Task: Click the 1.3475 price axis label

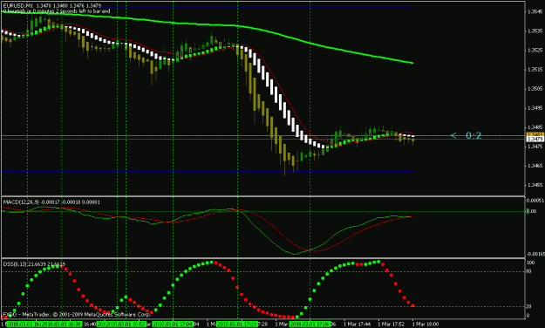Action: tap(535, 147)
